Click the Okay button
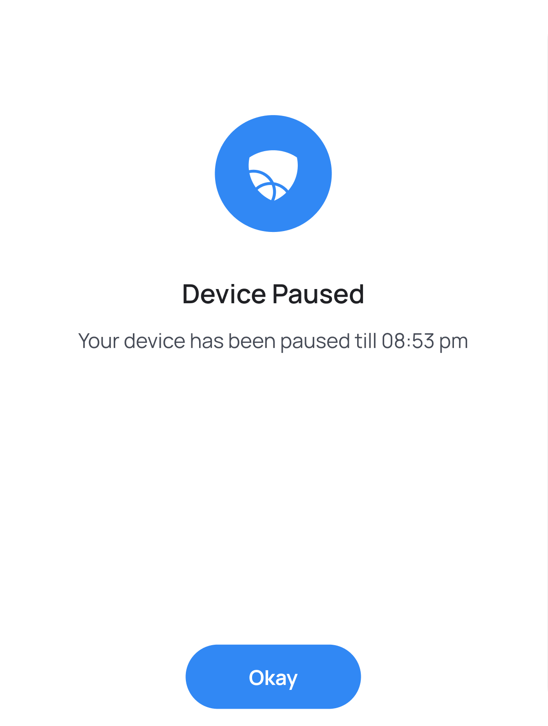548x726 pixels. (273, 677)
